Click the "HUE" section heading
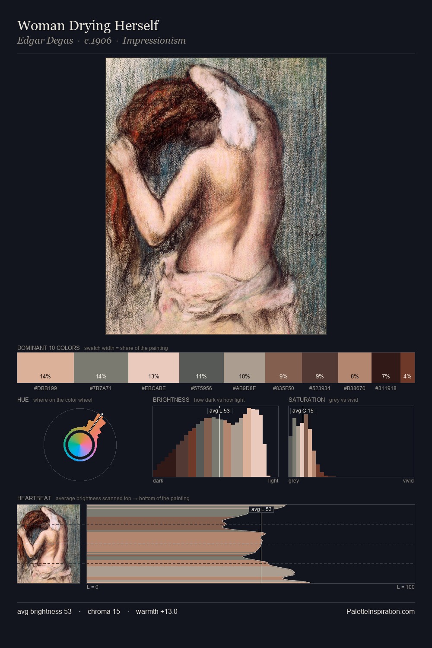Image resolution: width=432 pixels, height=648 pixels. tap(23, 400)
